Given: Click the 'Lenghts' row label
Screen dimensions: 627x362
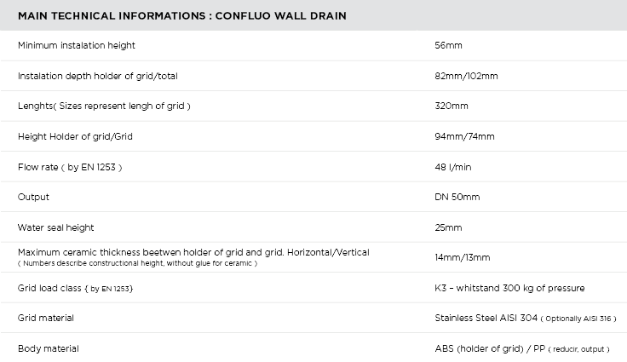Looking at the screenshot, I should coord(104,106).
